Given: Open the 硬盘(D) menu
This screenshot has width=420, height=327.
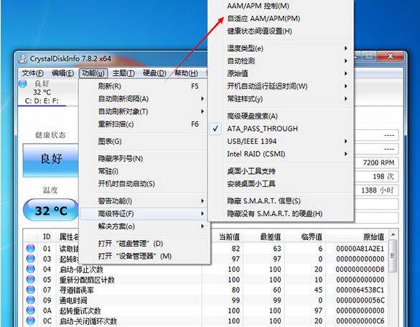Looking at the screenshot, I should (x=154, y=73).
